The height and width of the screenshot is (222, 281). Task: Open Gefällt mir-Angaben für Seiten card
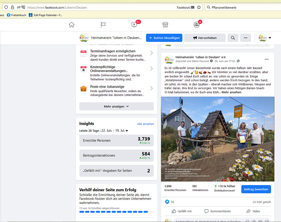pos(117,171)
